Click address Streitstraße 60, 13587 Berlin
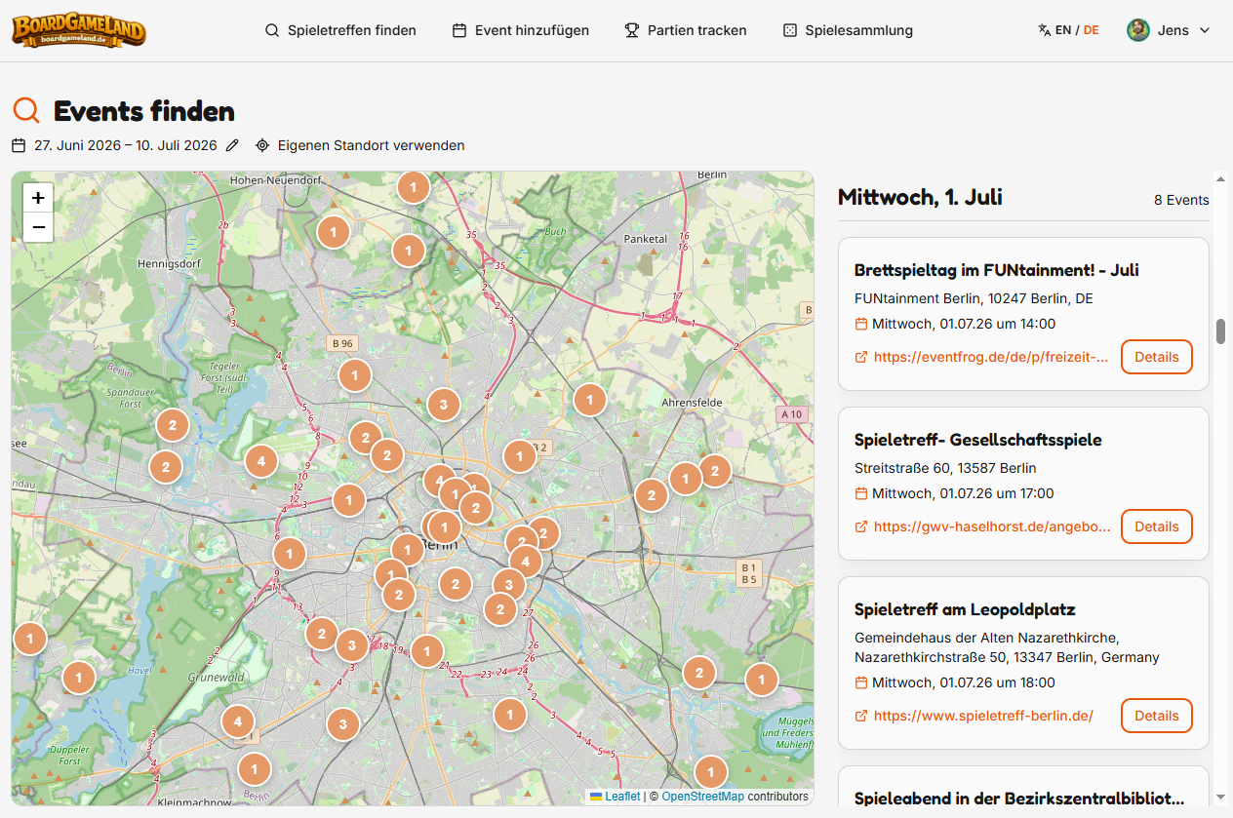Screen dimensions: 1233x818 pos(945,468)
